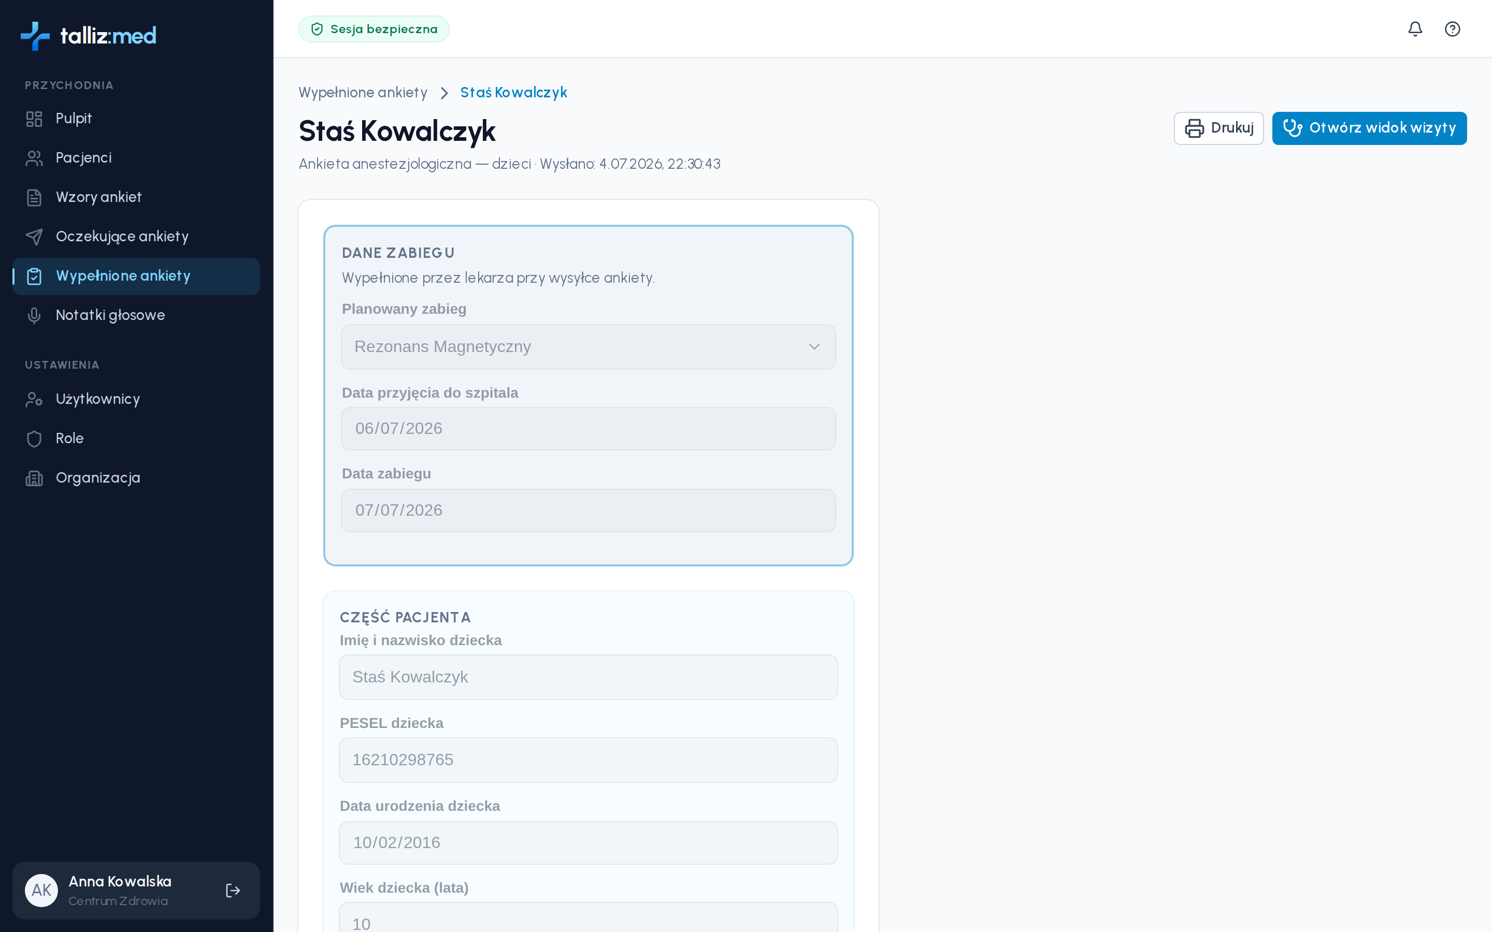Click Otwórz widok wizyty button
Screen dimensions: 1492x932
click(x=1369, y=128)
